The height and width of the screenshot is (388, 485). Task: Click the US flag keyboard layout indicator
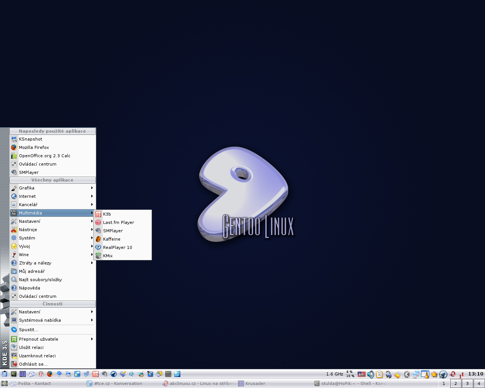pos(361,374)
